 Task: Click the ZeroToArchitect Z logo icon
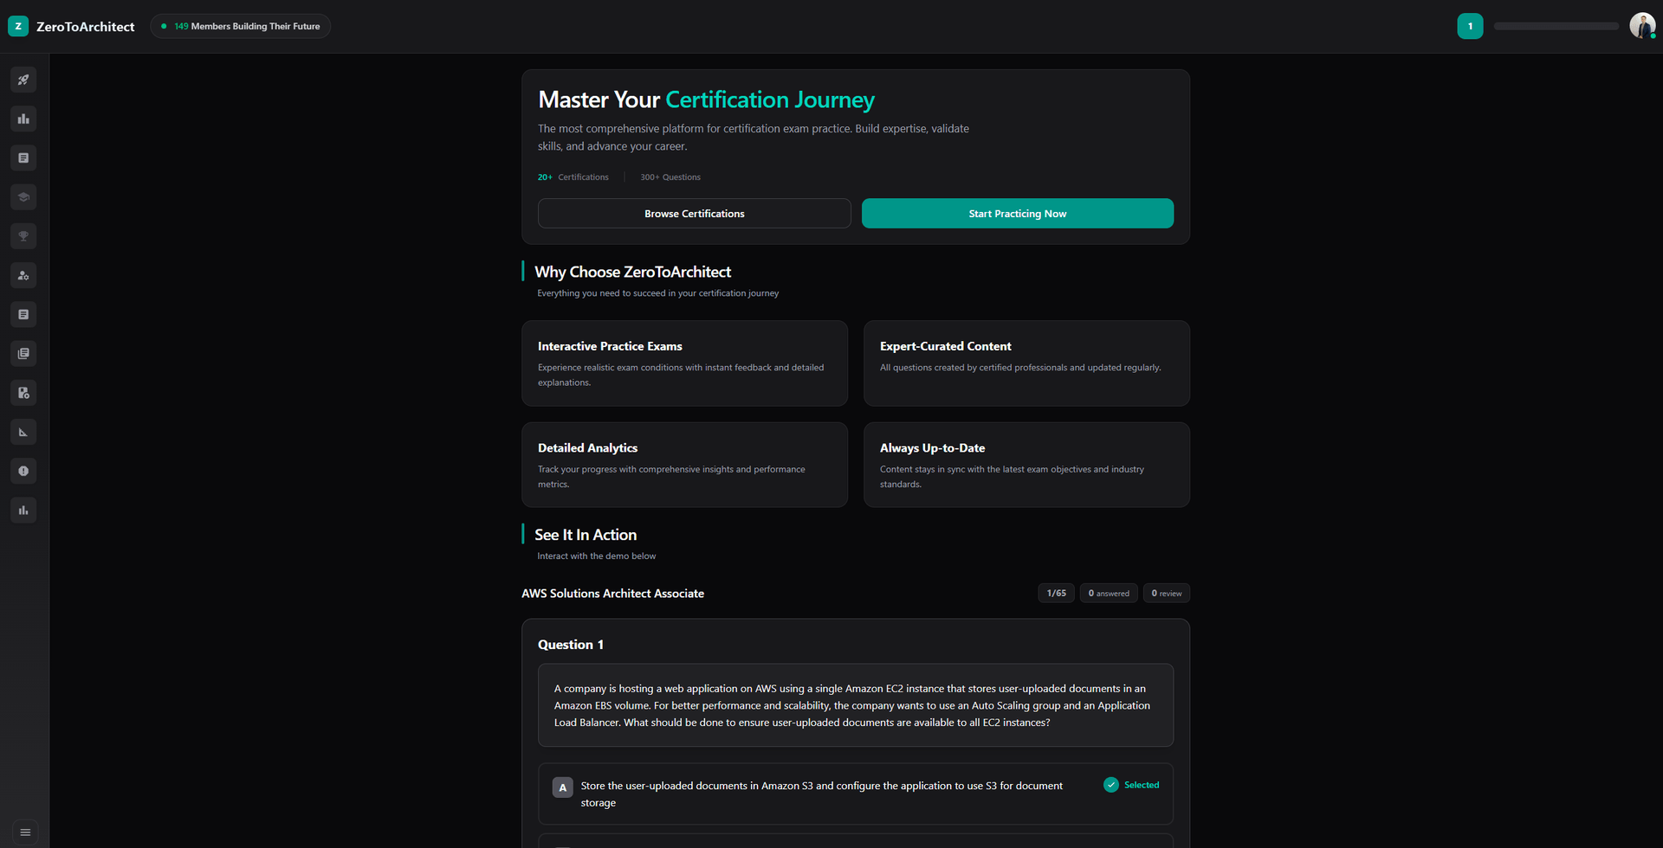(x=18, y=26)
